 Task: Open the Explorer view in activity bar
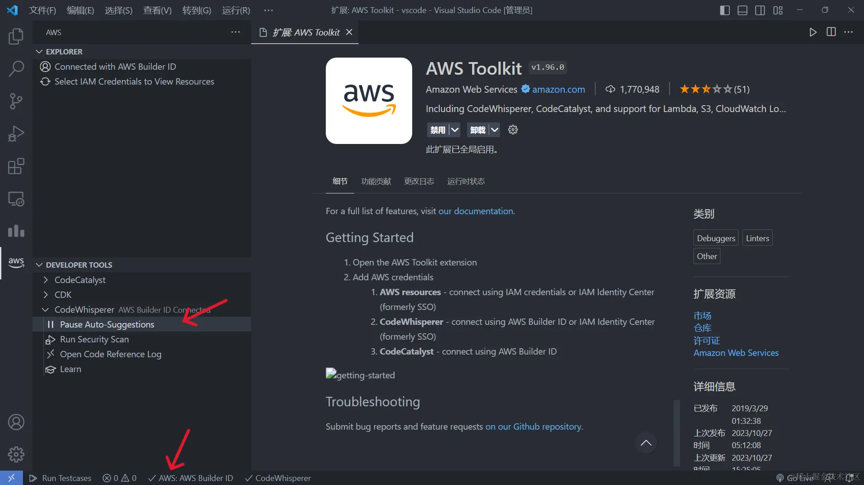16,36
